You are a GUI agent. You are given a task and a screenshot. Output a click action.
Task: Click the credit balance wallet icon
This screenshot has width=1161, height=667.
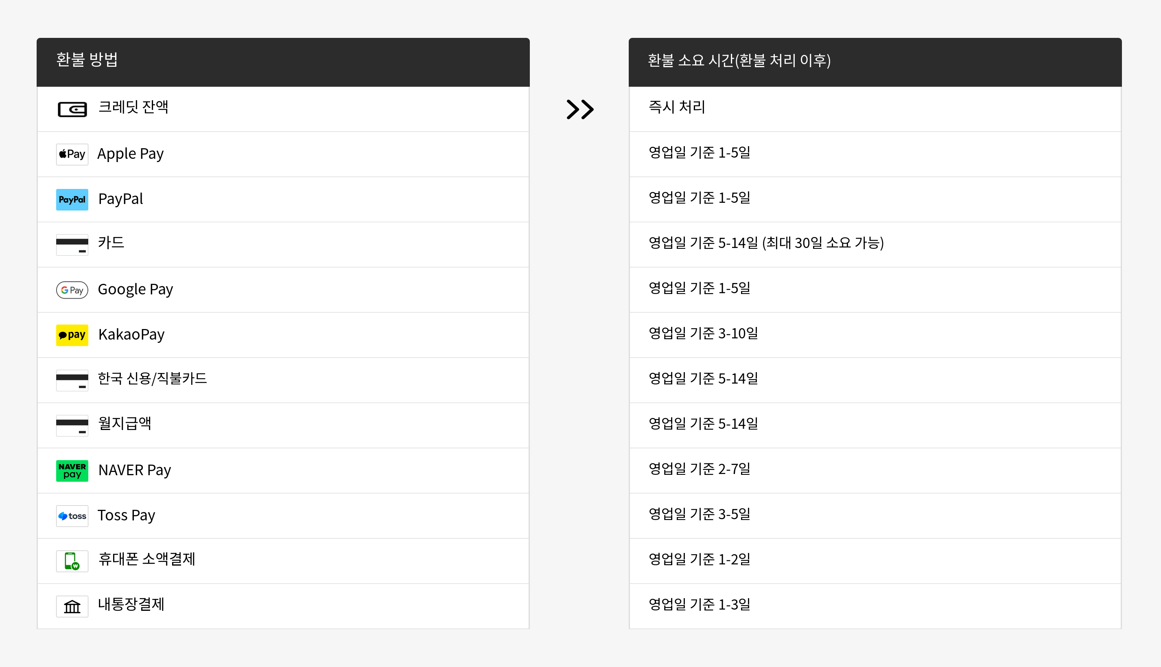[72, 110]
